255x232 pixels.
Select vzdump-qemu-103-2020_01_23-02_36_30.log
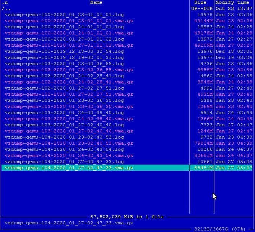click(x=64, y=100)
